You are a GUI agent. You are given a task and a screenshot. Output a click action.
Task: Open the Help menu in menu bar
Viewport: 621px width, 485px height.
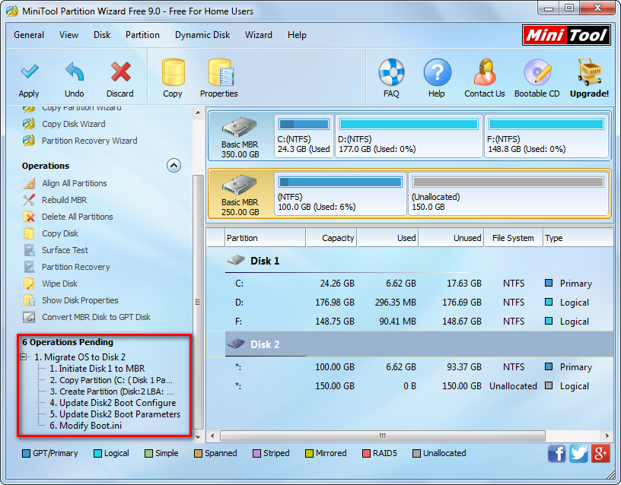tap(297, 35)
